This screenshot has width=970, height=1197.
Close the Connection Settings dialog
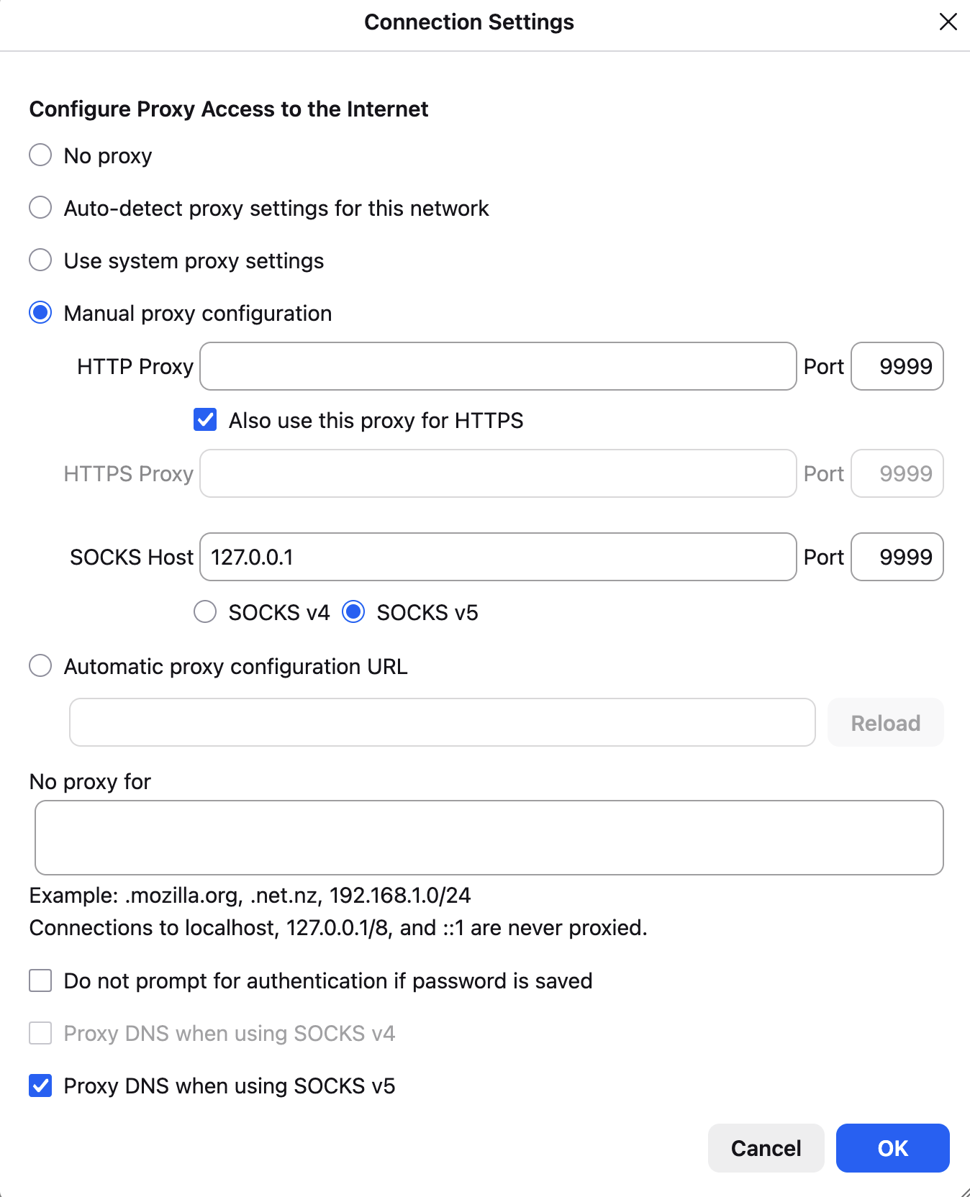(x=948, y=22)
